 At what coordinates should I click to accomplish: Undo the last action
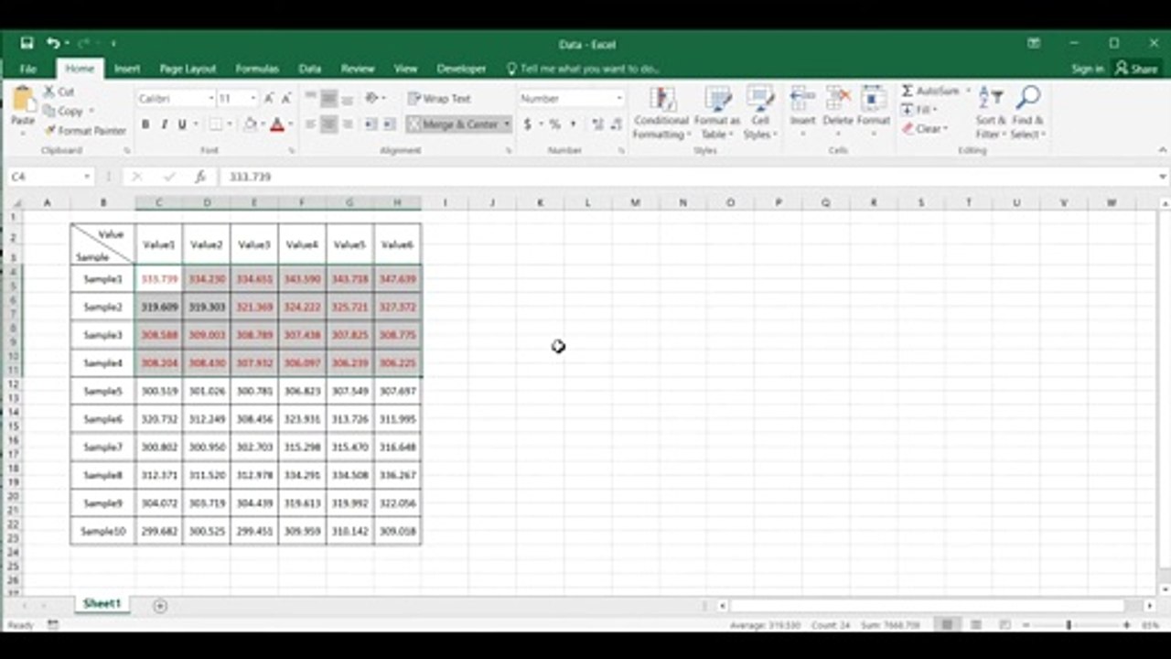pyautogui.click(x=53, y=43)
